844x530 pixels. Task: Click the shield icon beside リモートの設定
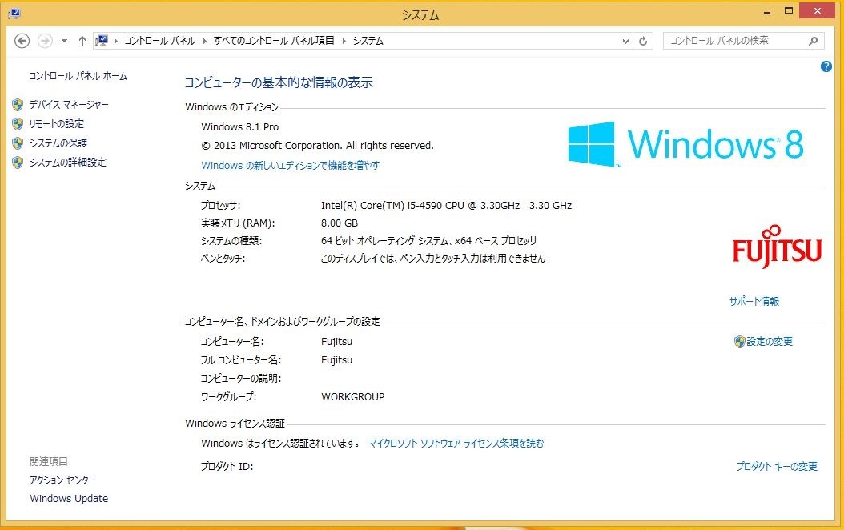pos(18,124)
